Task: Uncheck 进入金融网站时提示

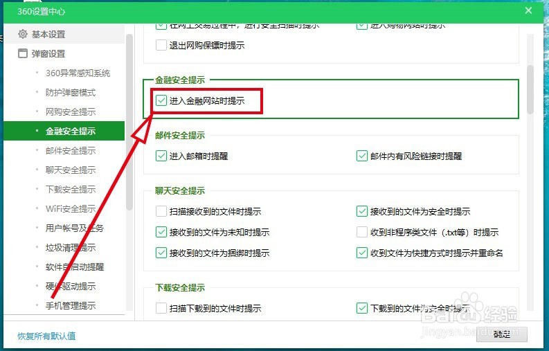Action: pyautogui.click(x=161, y=101)
